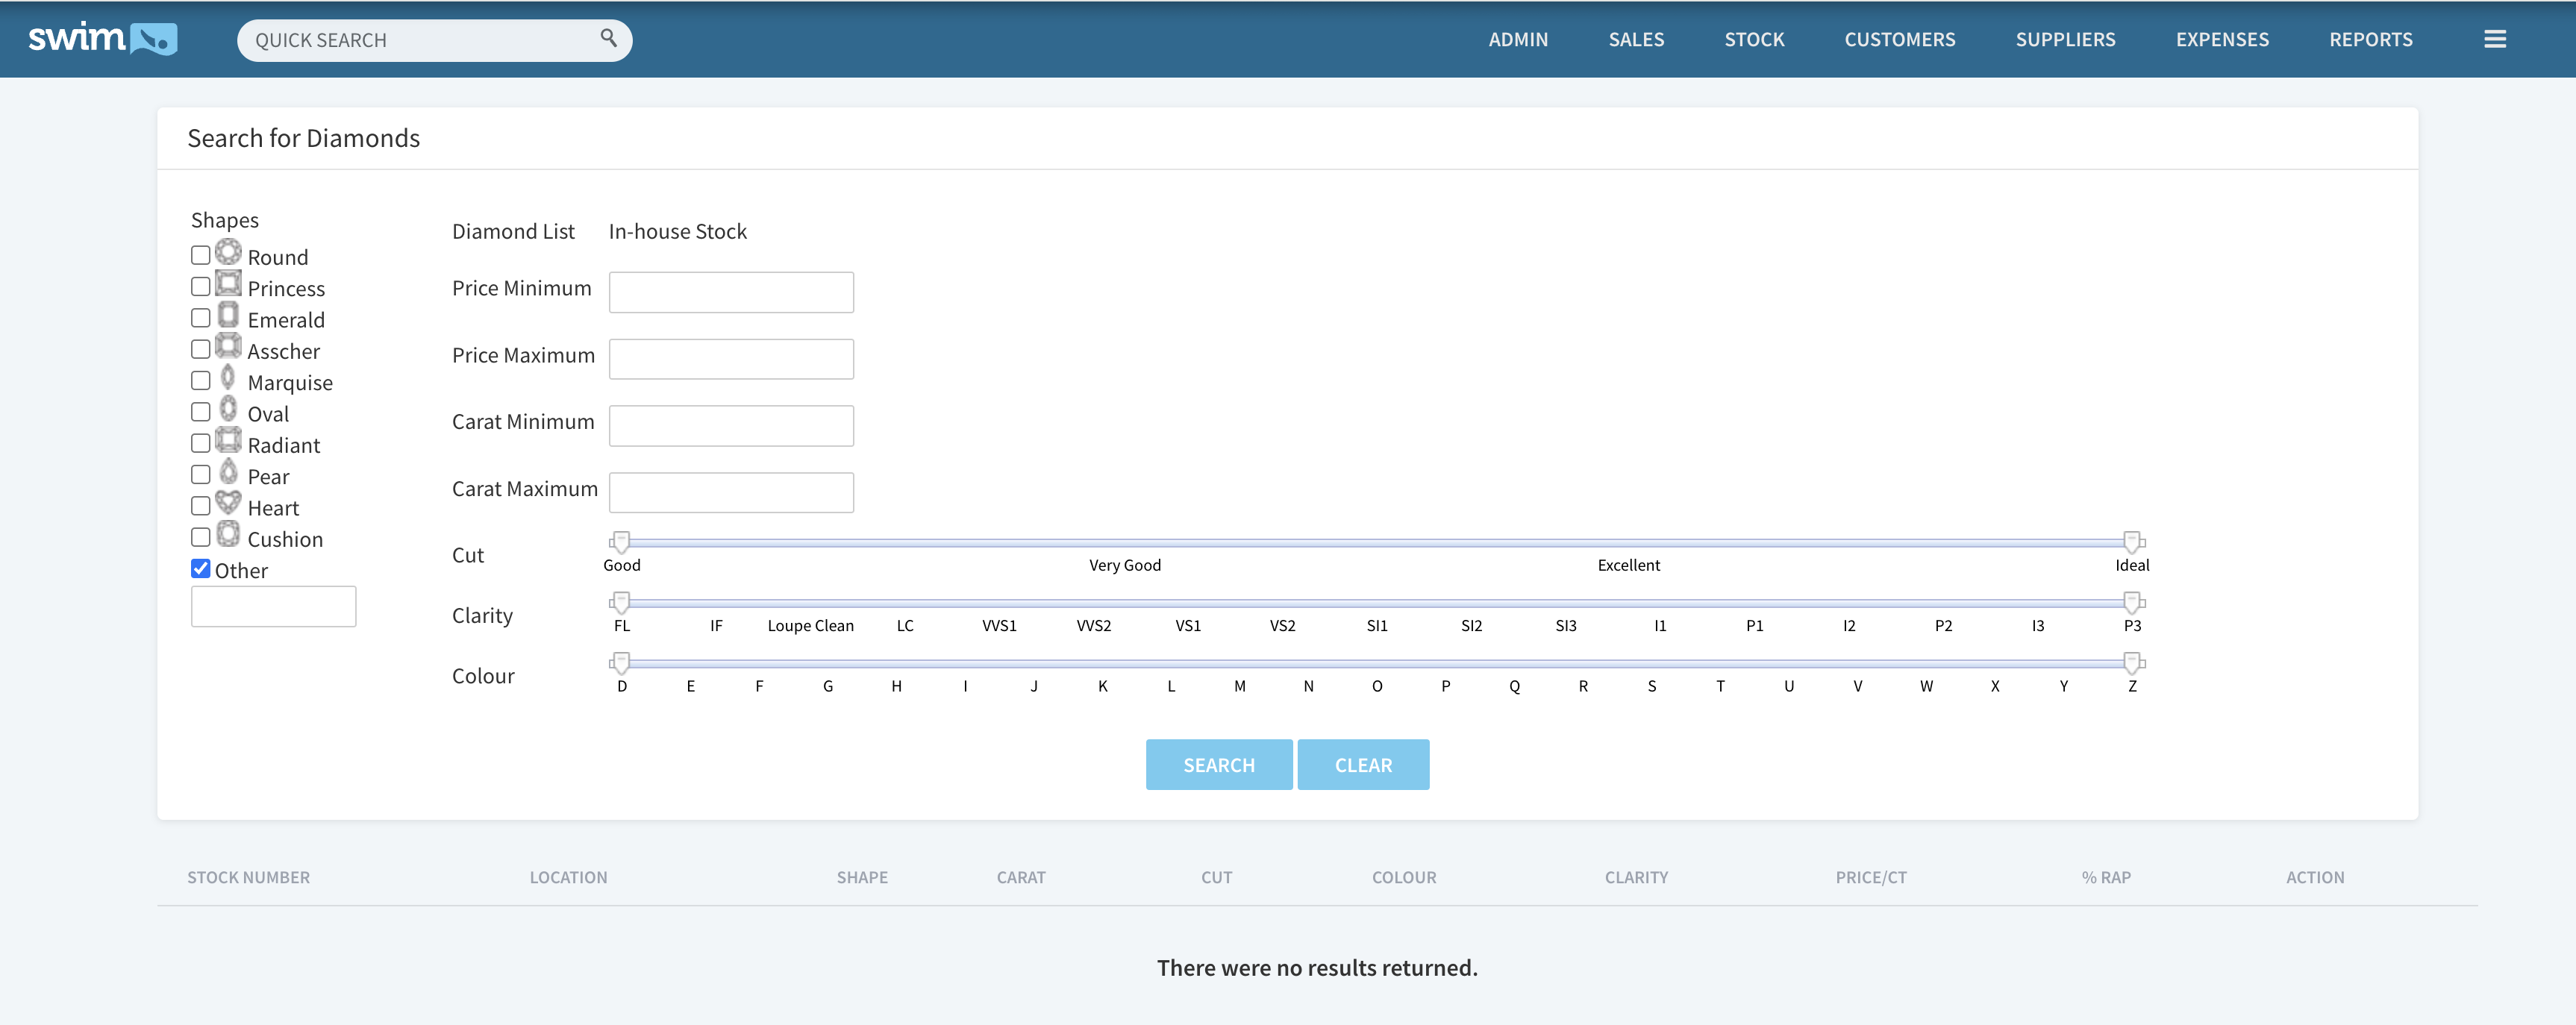Click the Price Maximum input field
The width and height of the screenshot is (2576, 1025).
(x=731, y=359)
